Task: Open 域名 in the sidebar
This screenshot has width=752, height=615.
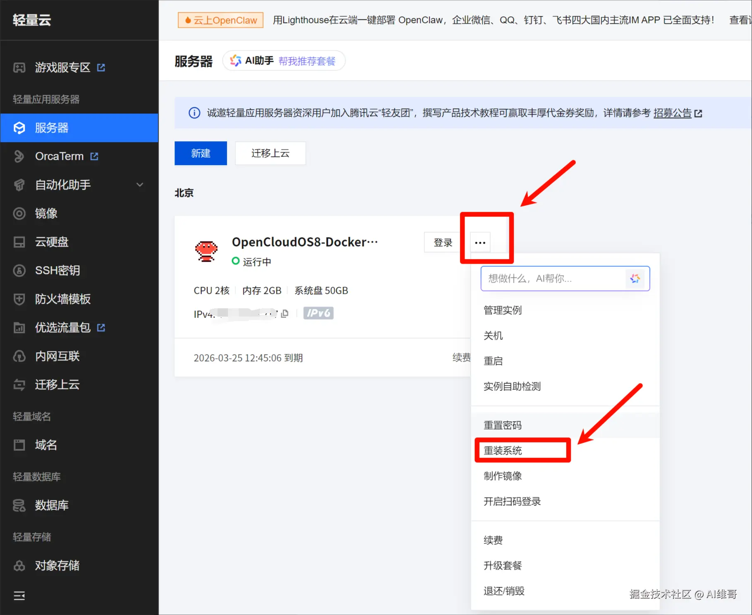Action: pos(79,445)
